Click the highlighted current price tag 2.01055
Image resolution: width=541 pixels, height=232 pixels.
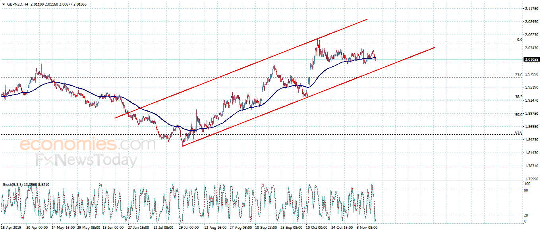click(531, 60)
